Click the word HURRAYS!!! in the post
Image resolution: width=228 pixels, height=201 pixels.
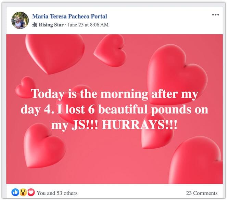coord(140,125)
